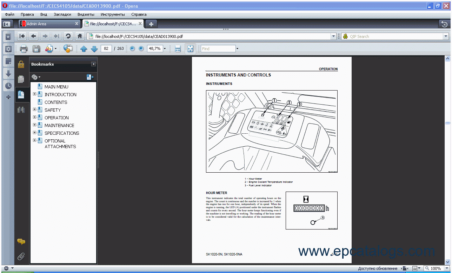Toggle Opera's side panel button
This screenshot has height=273, width=452.
(6, 24)
